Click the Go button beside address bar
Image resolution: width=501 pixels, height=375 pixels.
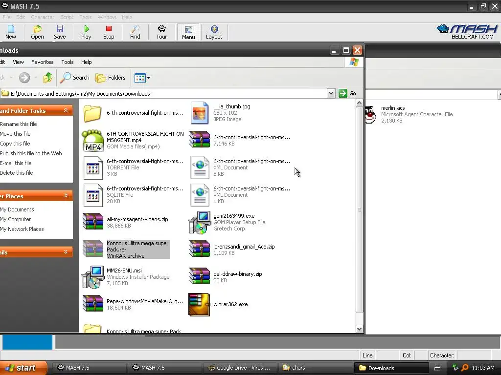tap(347, 93)
